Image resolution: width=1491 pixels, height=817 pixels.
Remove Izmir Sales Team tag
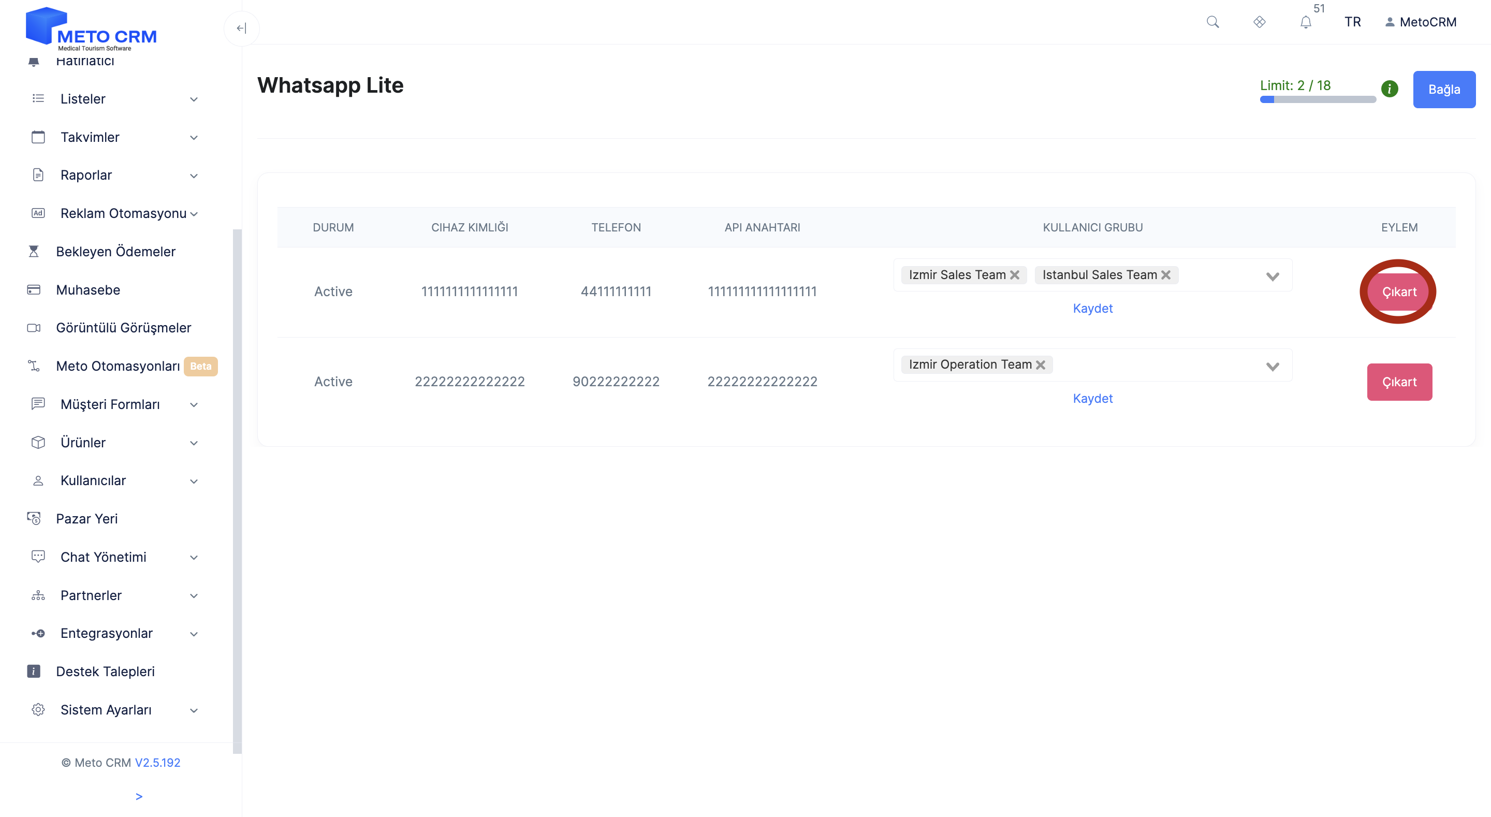point(1015,275)
